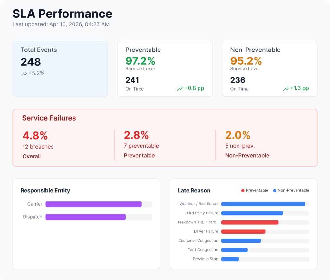
Task: Click the +1.3 pp change value
Action: 299,88
